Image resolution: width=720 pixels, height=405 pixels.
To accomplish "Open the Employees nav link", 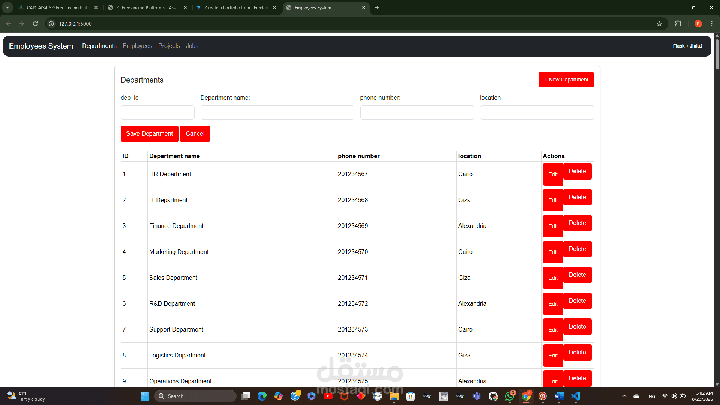I will pyautogui.click(x=137, y=46).
